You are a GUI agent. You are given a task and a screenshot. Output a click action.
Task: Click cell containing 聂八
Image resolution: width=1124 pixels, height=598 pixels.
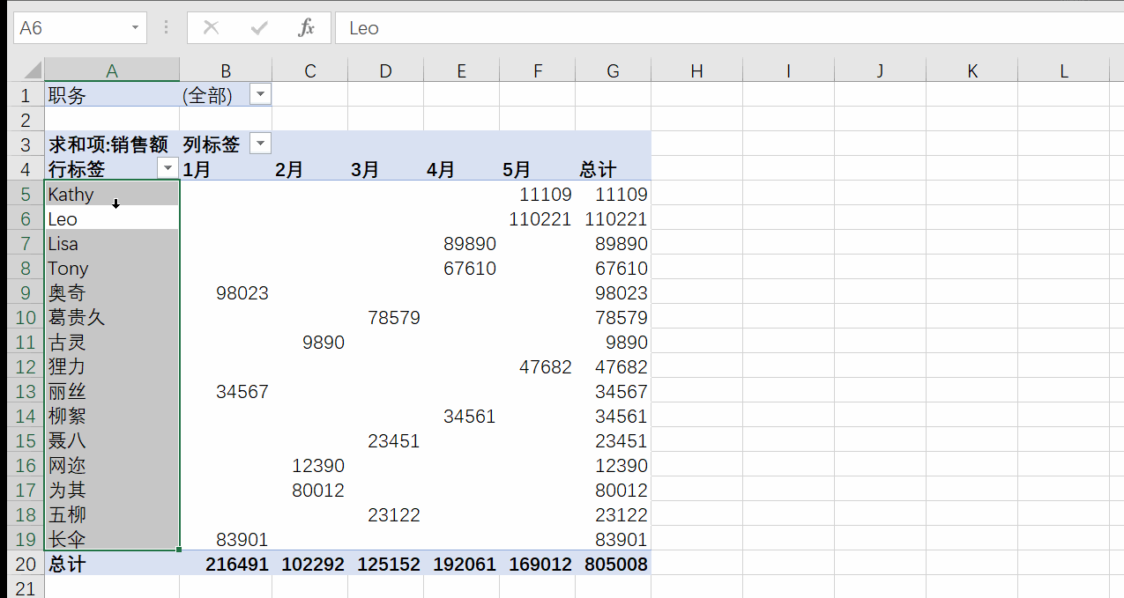tap(112, 440)
